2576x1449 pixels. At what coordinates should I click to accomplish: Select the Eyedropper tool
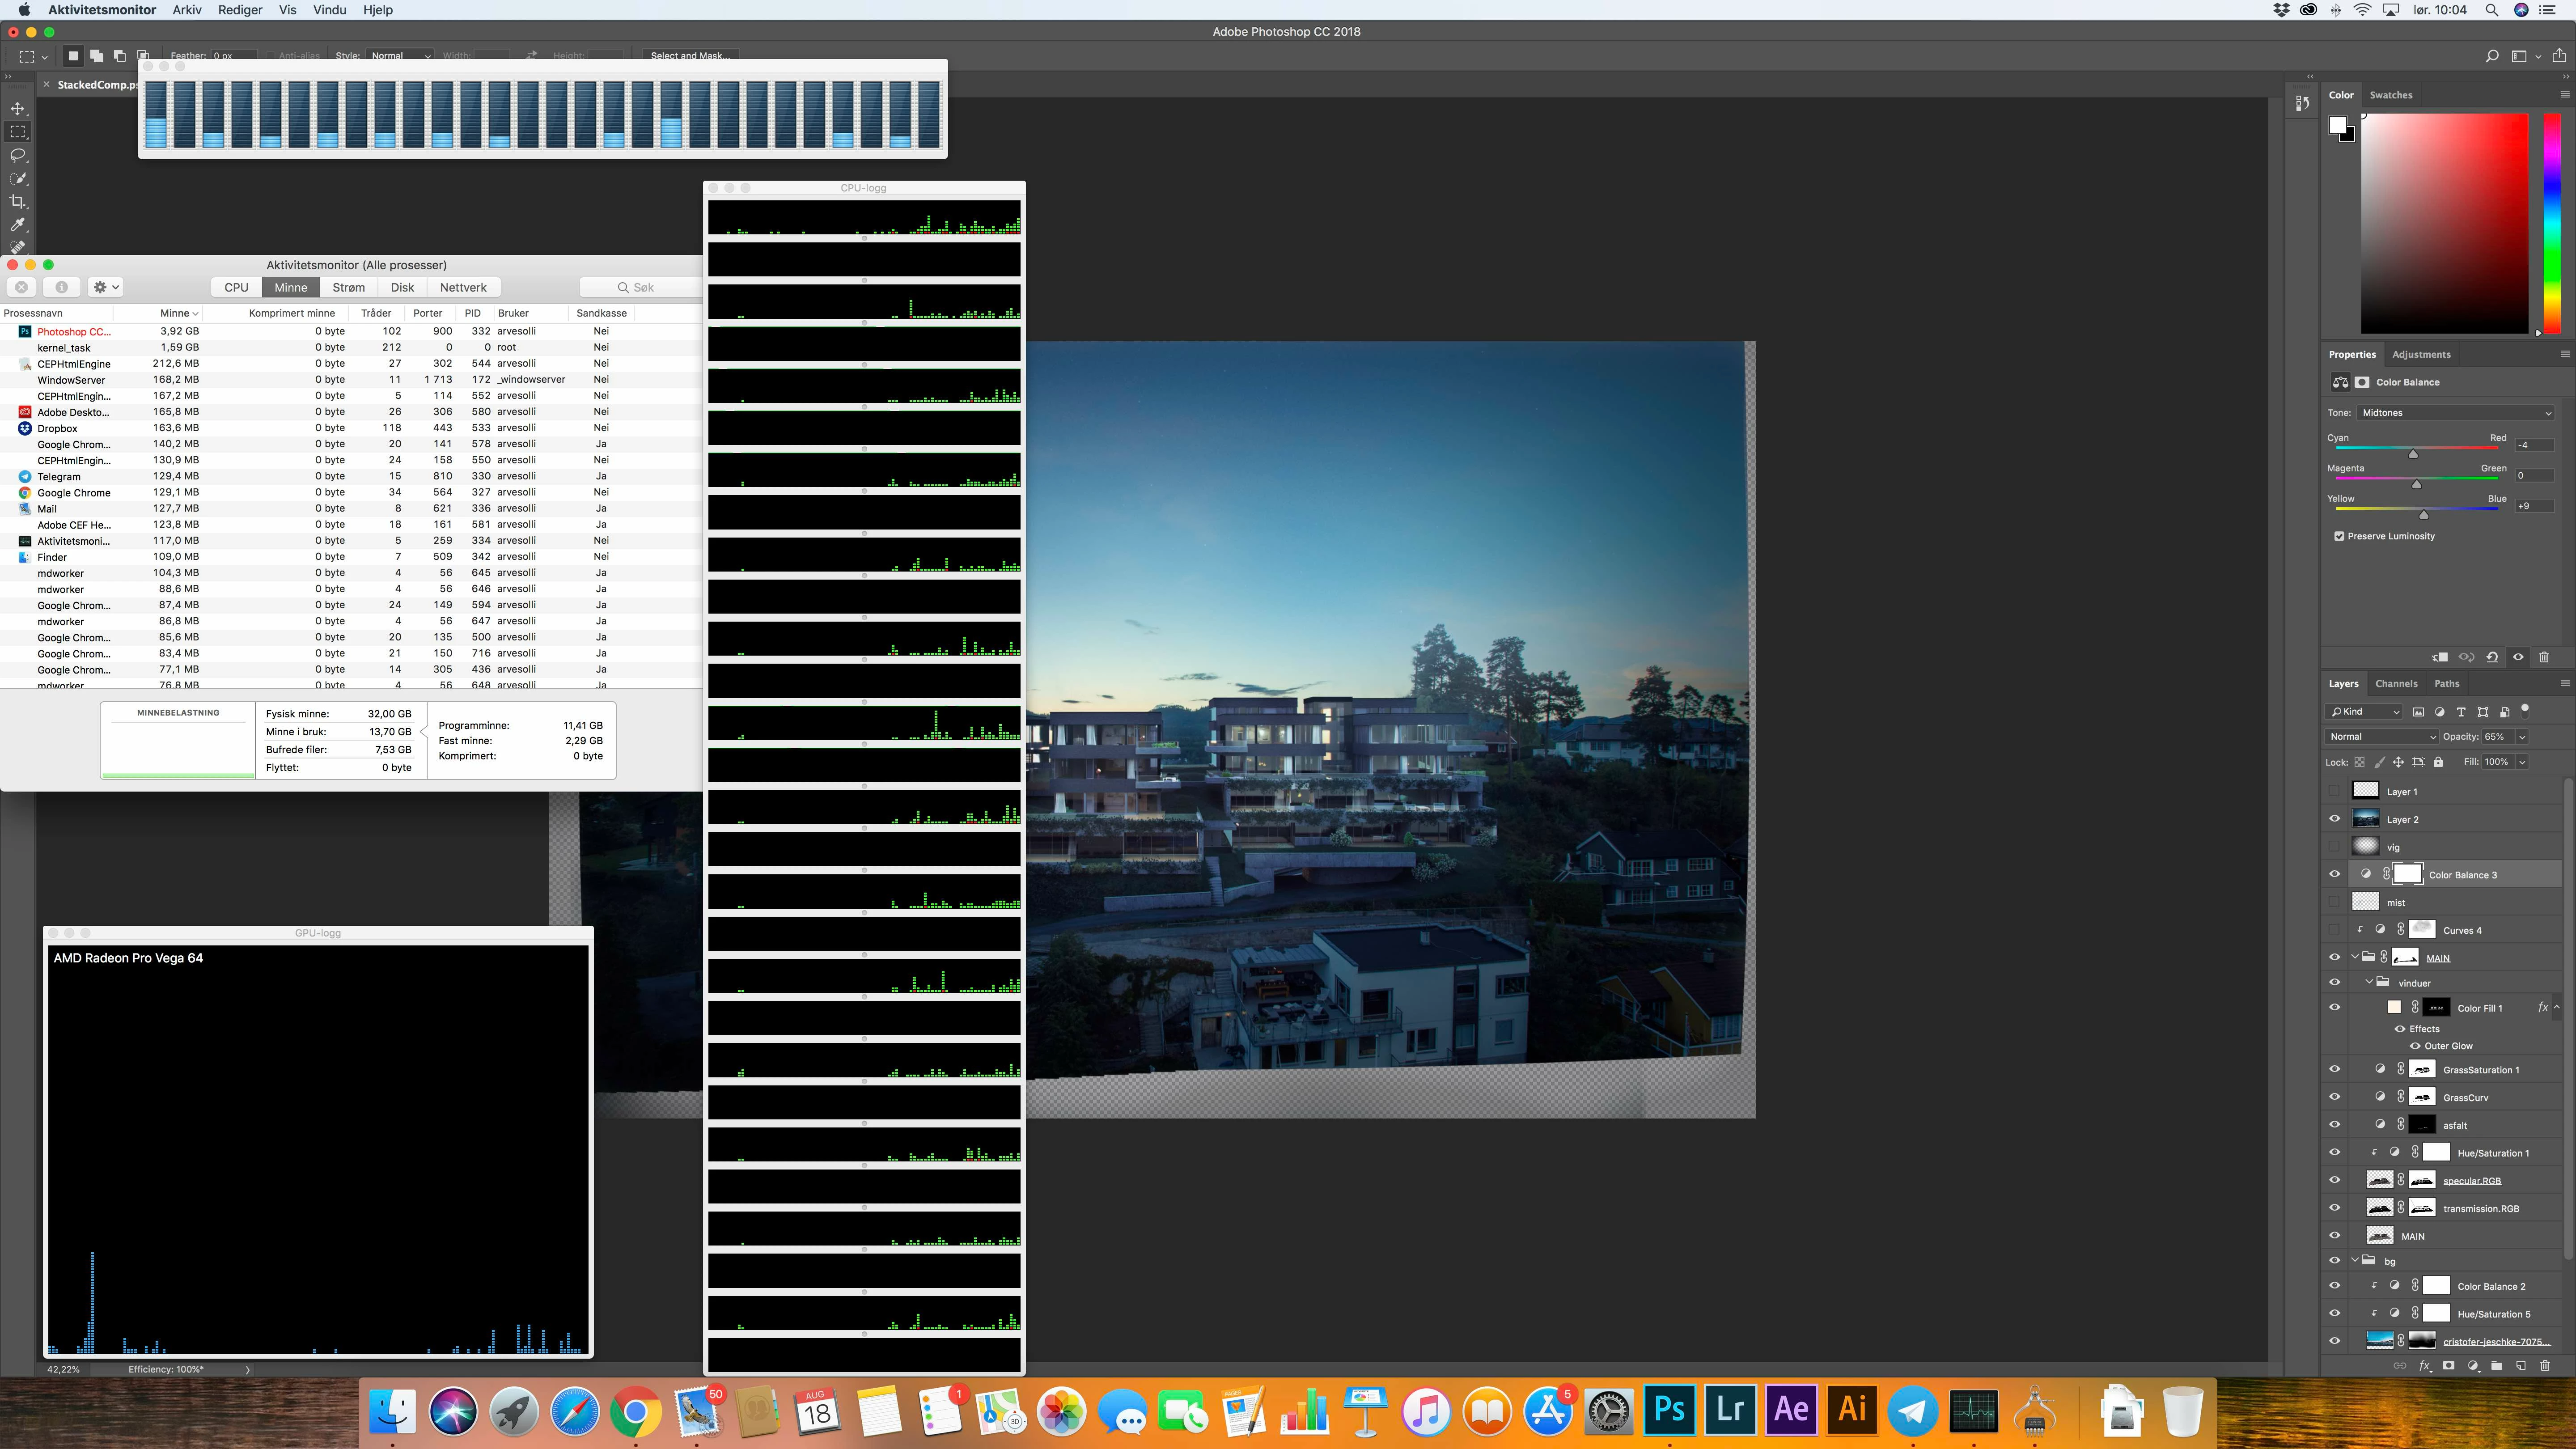[x=18, y=225]
